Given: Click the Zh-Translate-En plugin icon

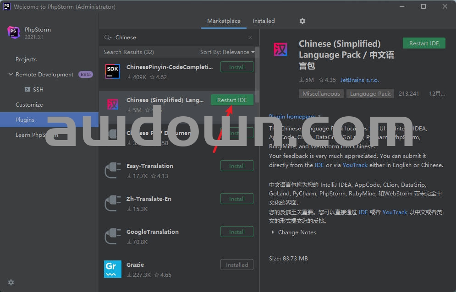Looking at the screenshot, I should click(113, 203).
